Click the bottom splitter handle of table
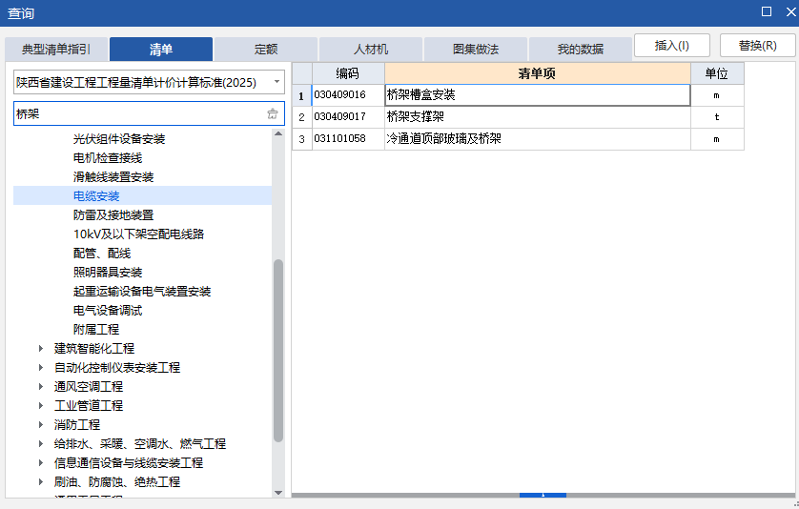 pos(543,495)
